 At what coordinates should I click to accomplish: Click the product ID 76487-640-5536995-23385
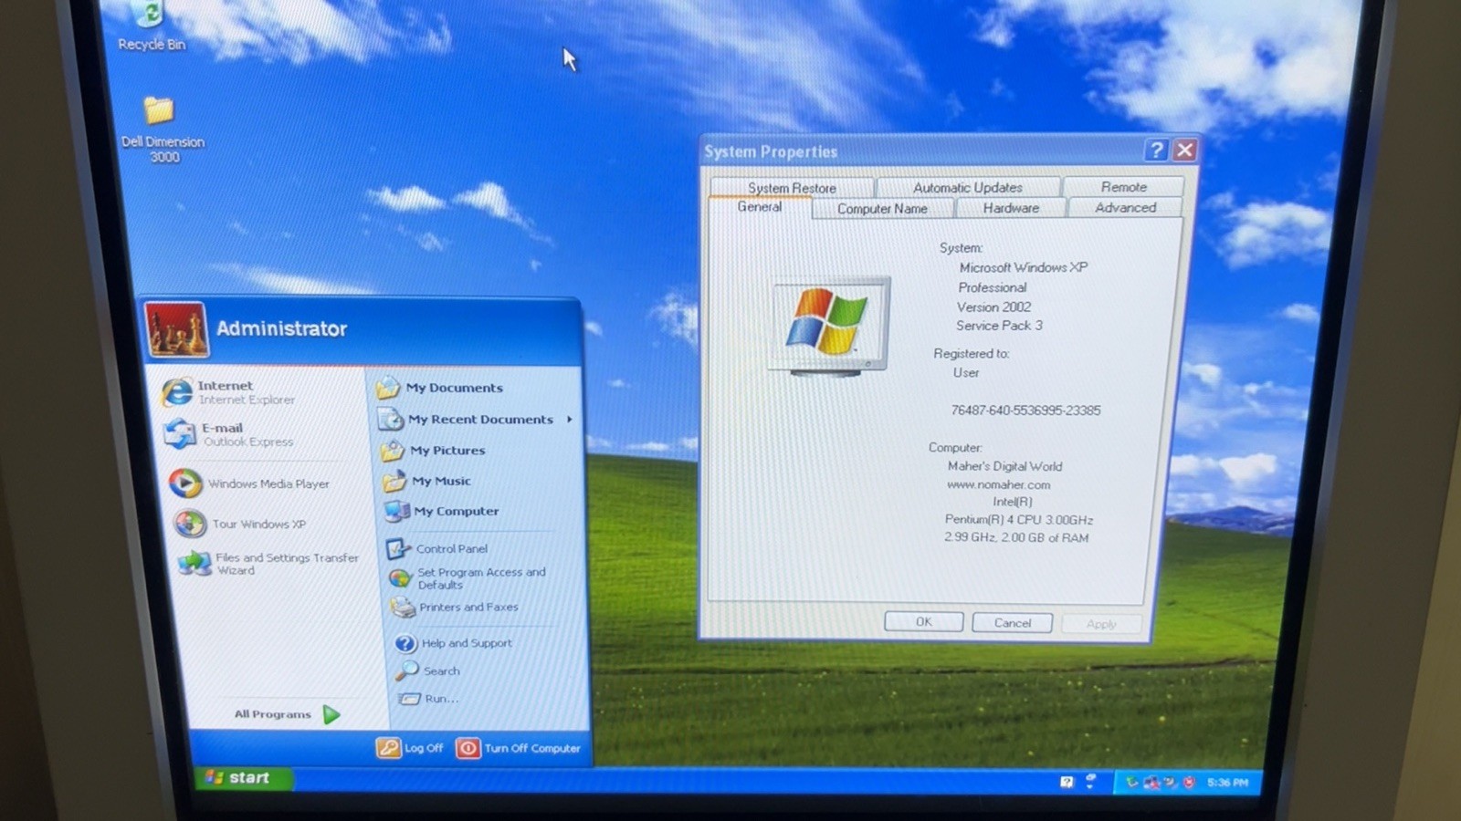[1025, 410]
